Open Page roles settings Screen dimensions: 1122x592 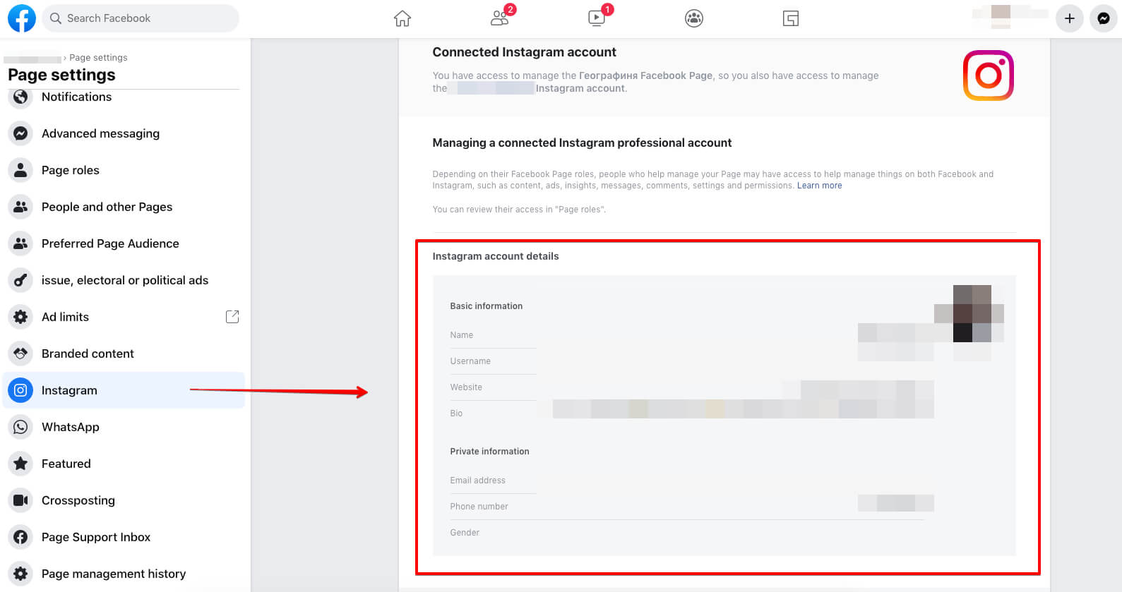[71, 170]
